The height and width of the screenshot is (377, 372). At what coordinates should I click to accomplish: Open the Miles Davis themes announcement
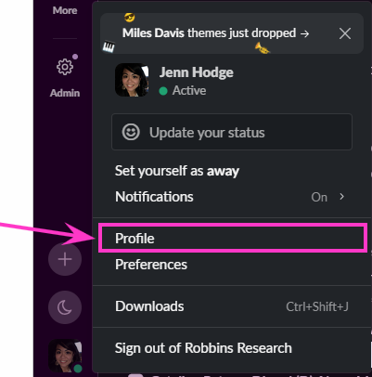pos(215,33)
